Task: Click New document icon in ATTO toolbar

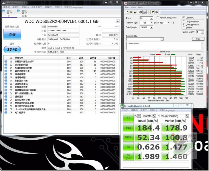Action: (x=127, y=12)
